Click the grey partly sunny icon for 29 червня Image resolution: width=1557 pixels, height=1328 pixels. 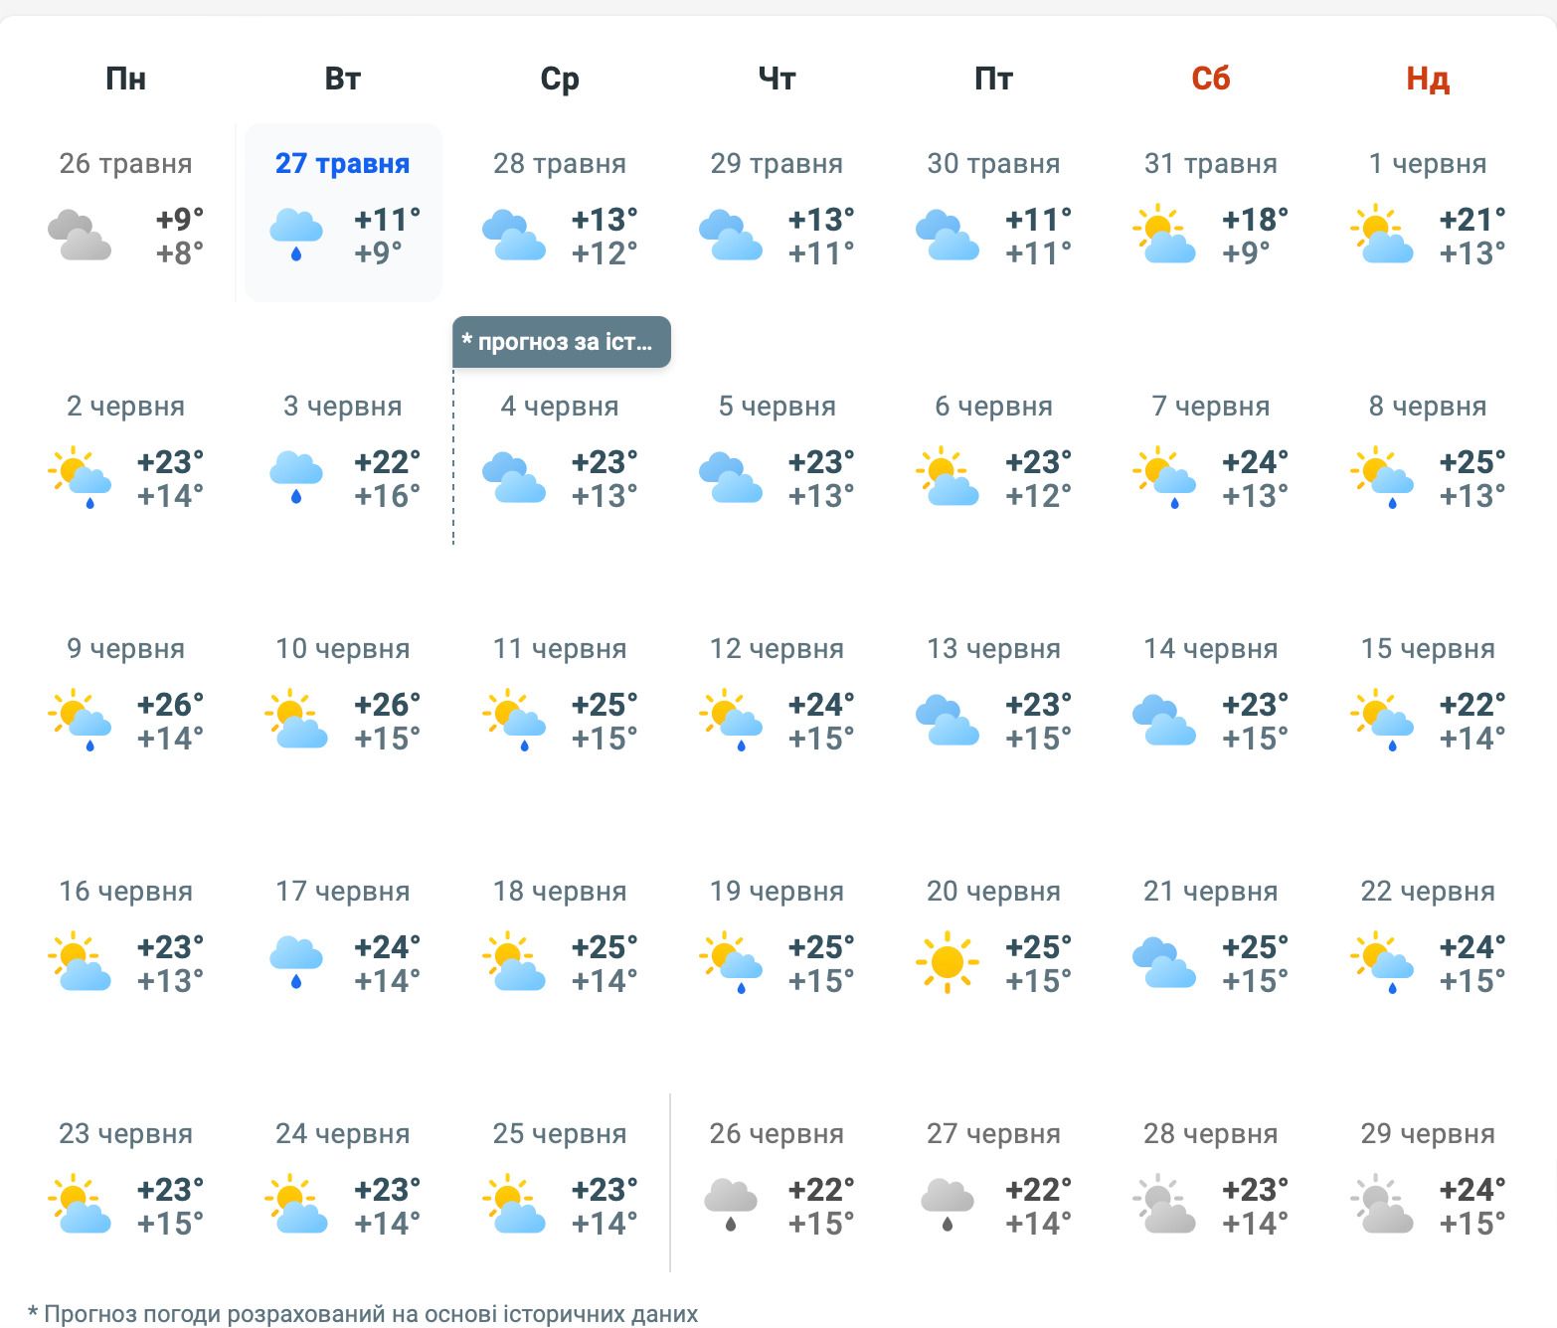pos(1382,1205)
